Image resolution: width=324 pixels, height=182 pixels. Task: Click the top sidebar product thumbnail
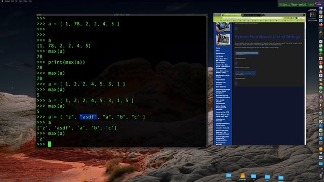point(223,27)
